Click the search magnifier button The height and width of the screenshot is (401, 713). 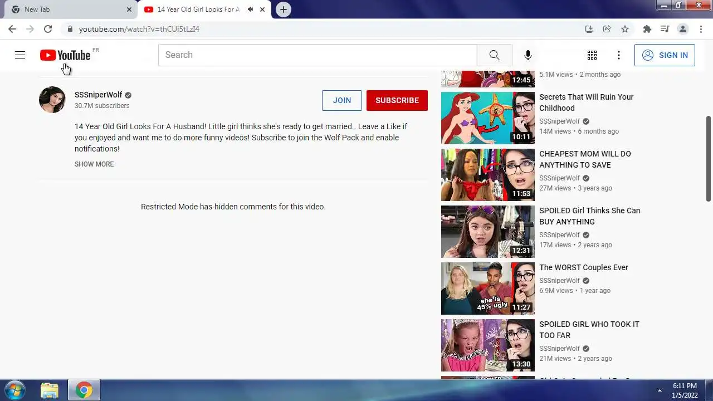(494, 55)
